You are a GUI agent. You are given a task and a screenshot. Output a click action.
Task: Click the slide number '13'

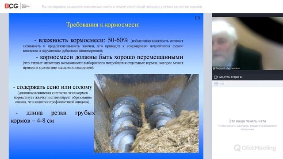click(x=197, y=18)
